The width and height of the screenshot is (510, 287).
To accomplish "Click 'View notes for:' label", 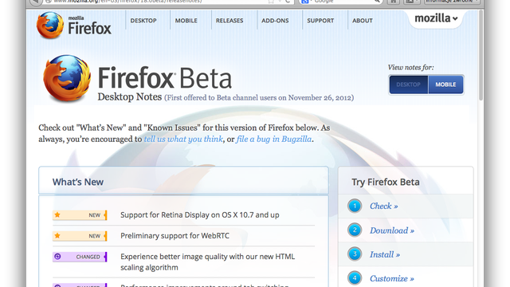I will (410, 67).
